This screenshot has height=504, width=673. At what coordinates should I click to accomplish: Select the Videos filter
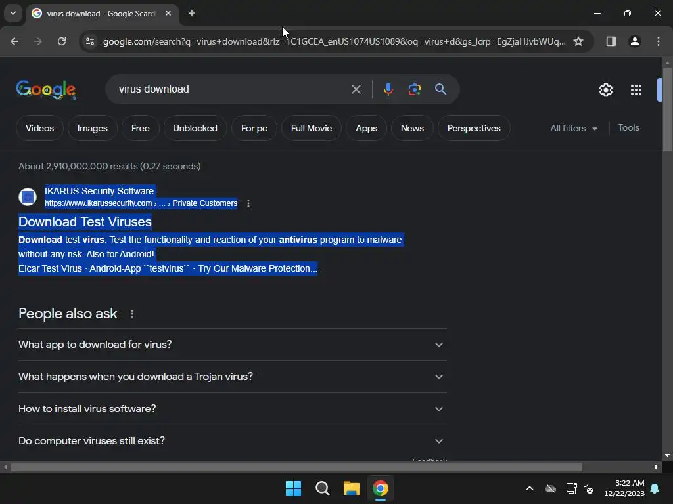point(39,128)
